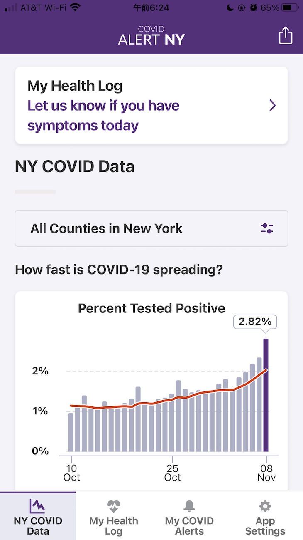Tap the Wi-Fi status icon
Image resolution: width=303 pixels, height=540 pixels.
click(x=75, y=7)
